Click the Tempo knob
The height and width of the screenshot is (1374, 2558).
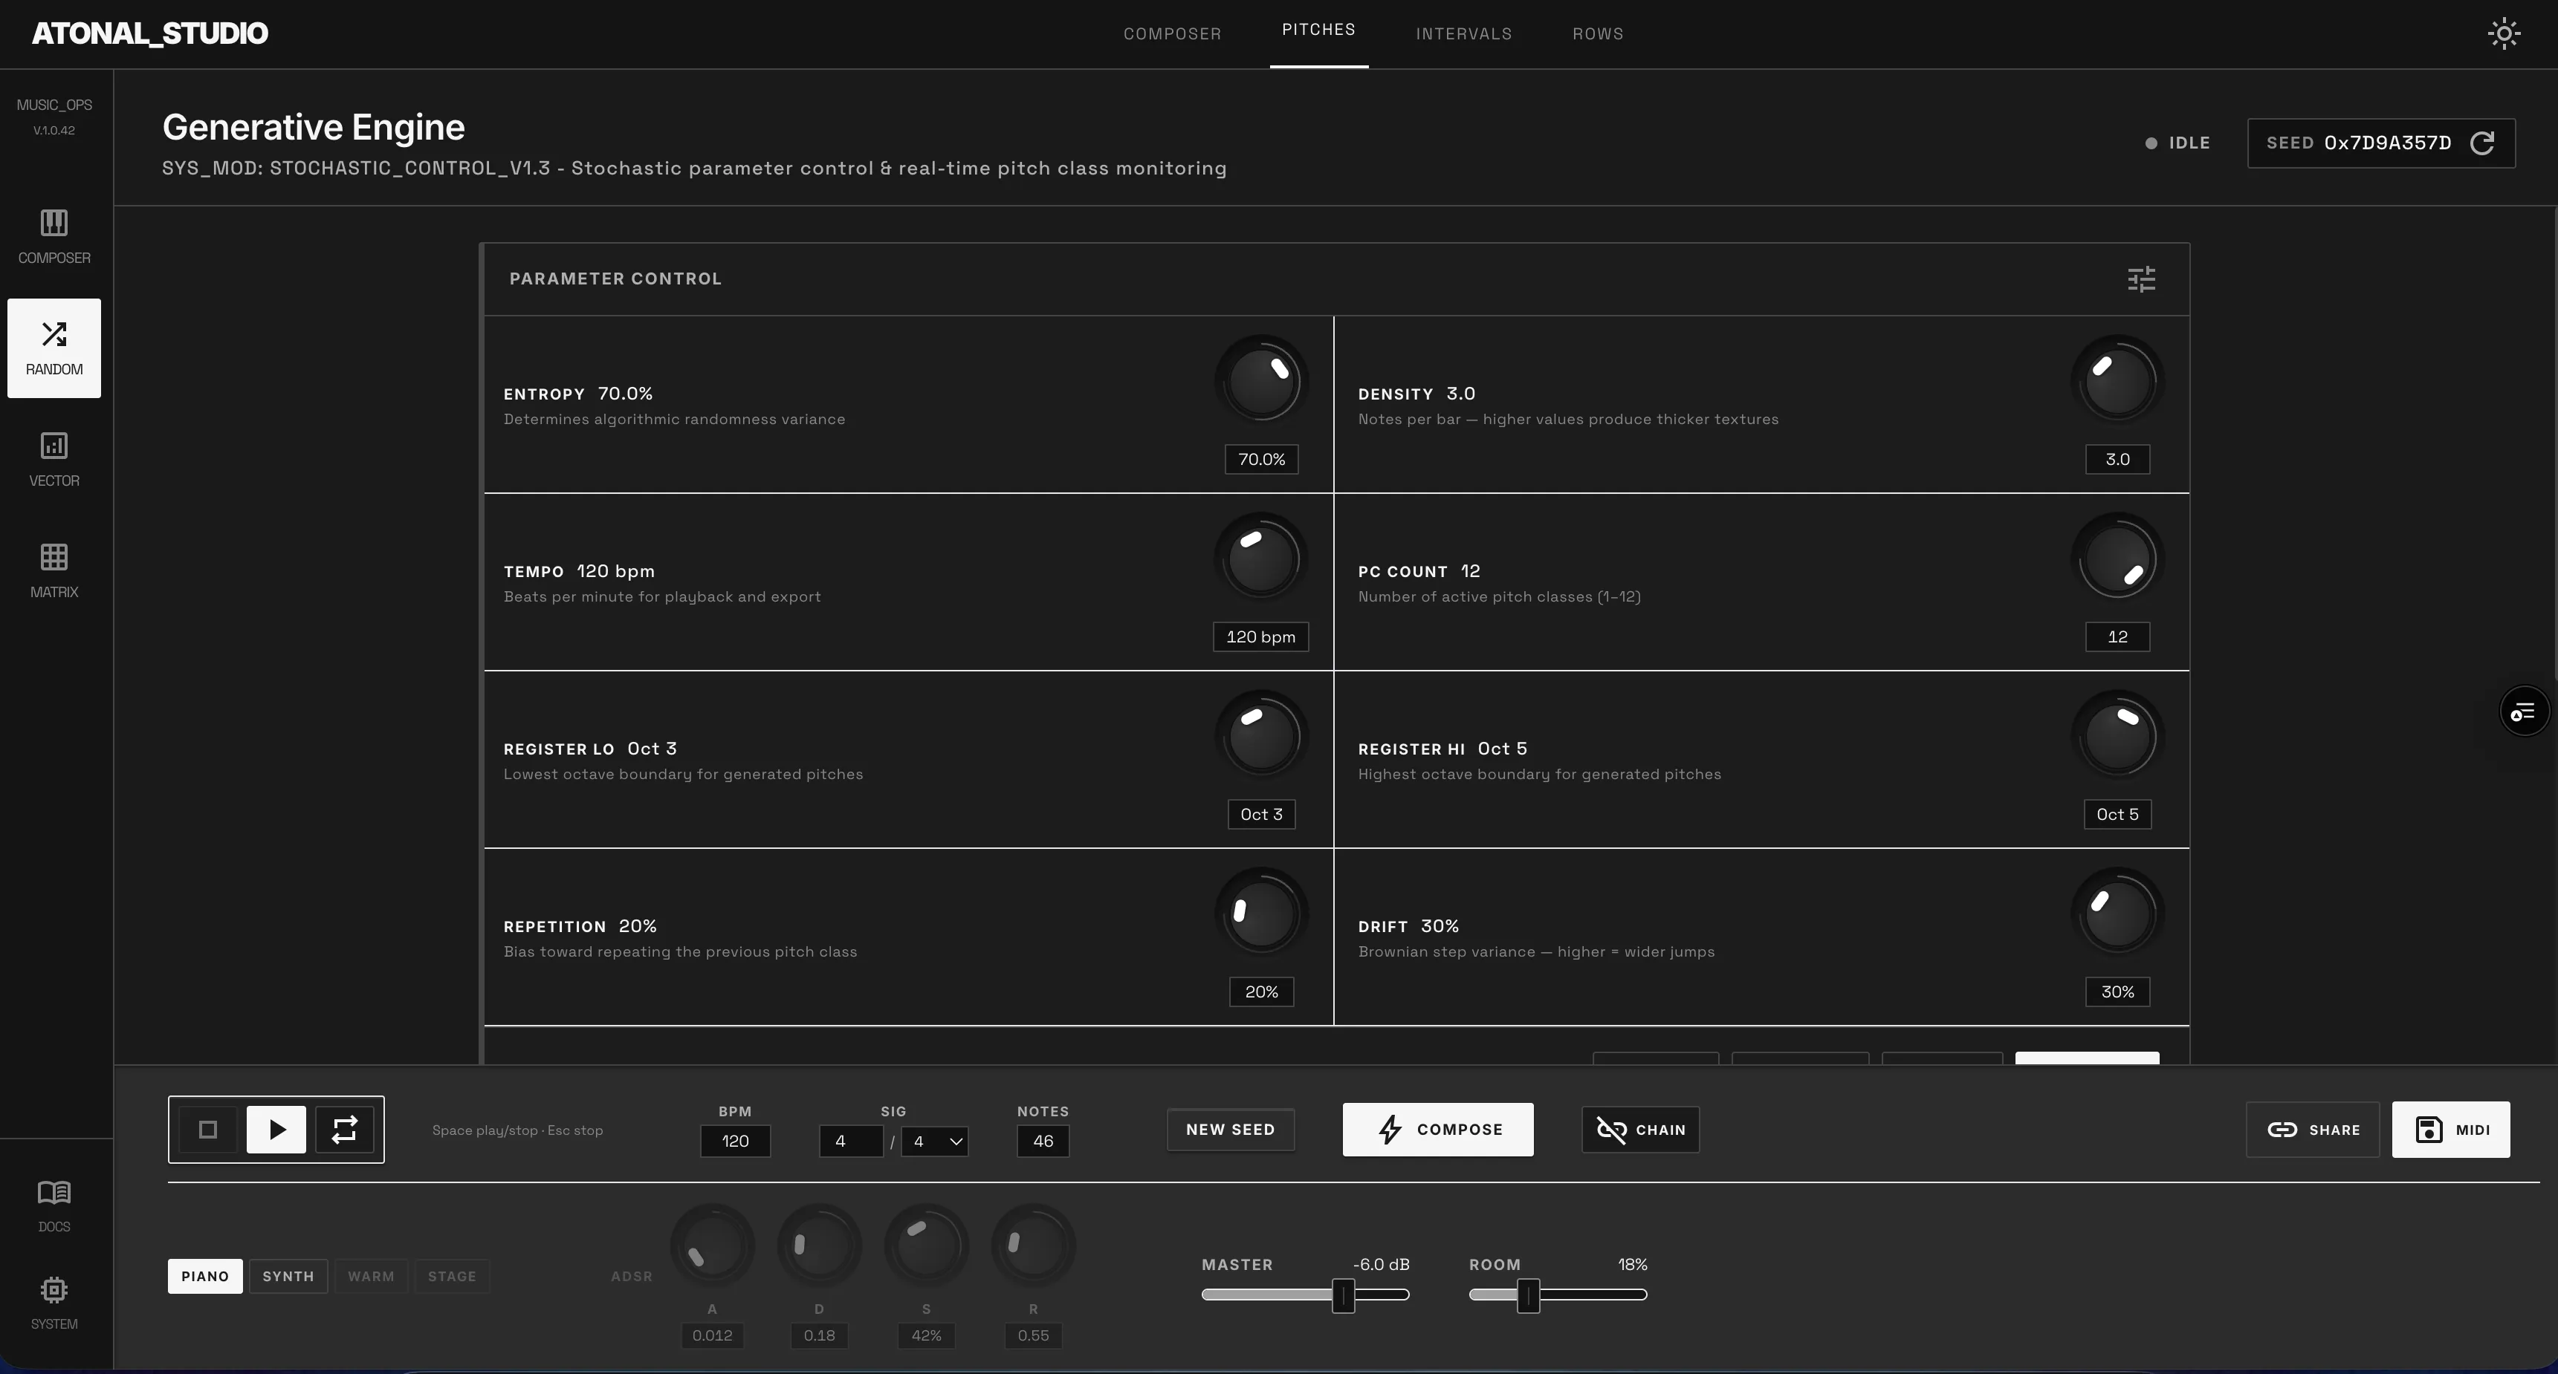[x=1261, y=559]
